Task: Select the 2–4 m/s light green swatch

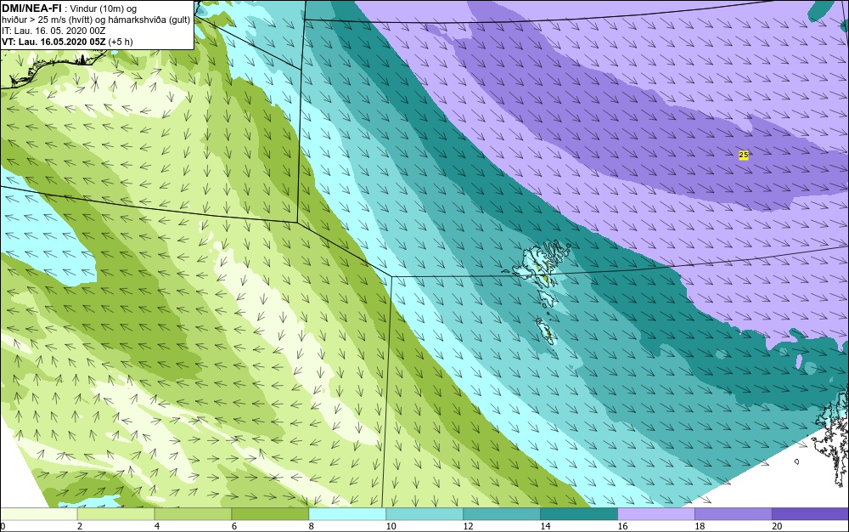Action: coord(115,513)
